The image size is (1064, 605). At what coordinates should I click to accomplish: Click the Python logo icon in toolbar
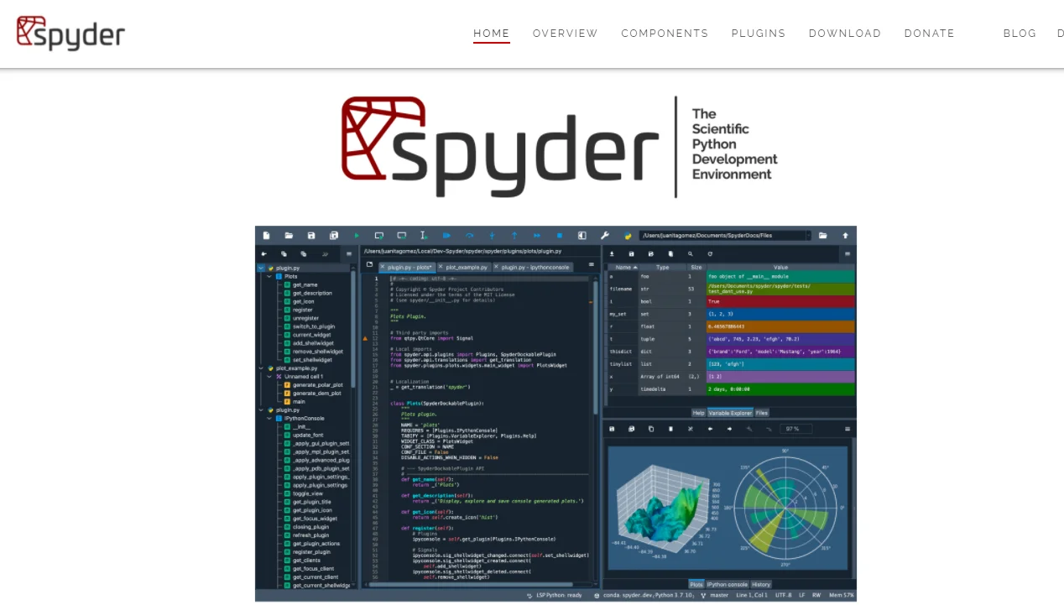point(628,236)
